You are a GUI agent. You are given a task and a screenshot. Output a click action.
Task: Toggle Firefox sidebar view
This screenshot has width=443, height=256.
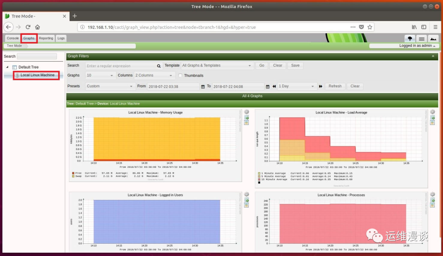click(424, 27)
